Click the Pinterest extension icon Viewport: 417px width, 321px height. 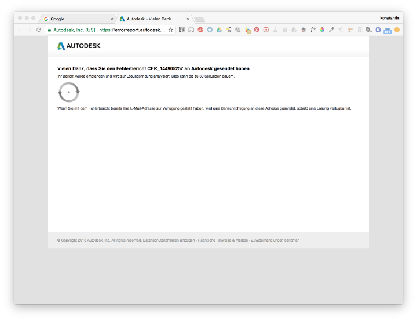click(x=257, y=30)
